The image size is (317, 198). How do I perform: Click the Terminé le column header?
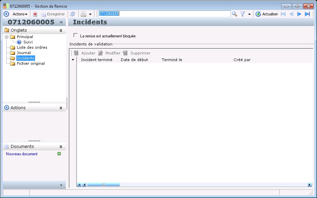tap(172, 60)
